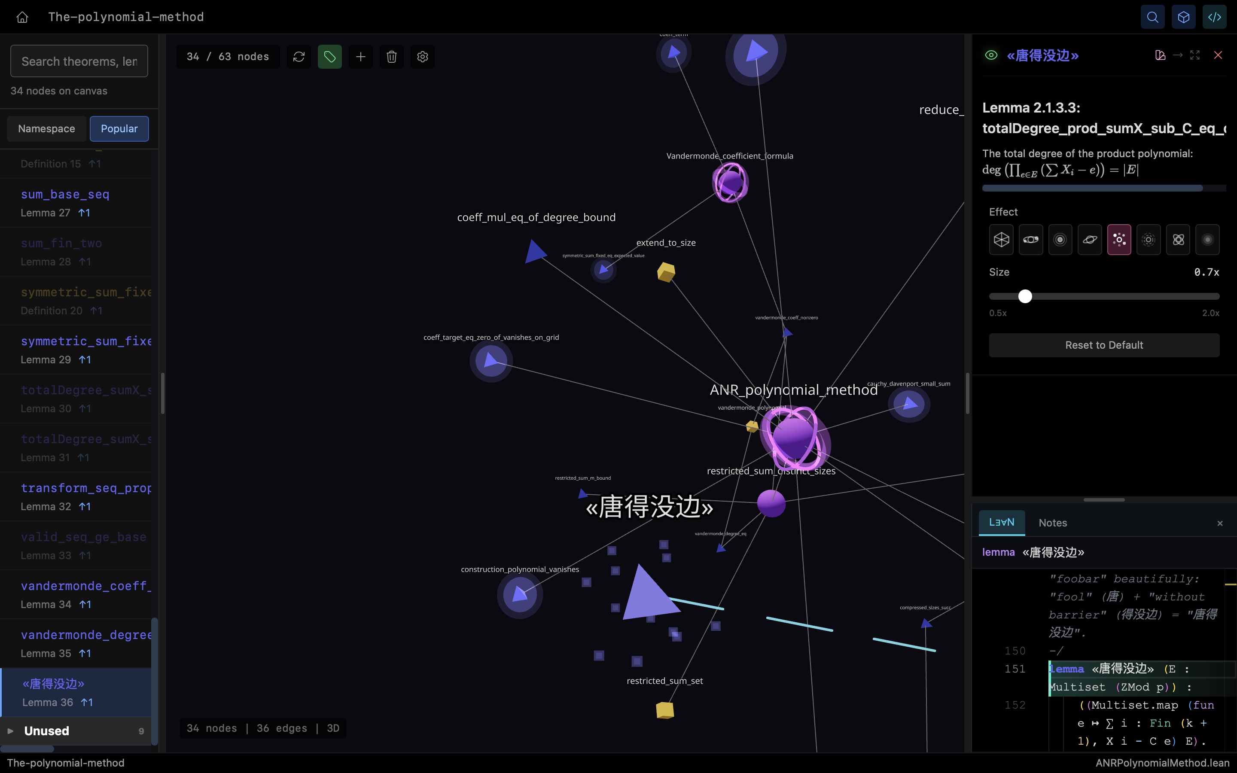Toggle the green eye visibility icon

990,55
